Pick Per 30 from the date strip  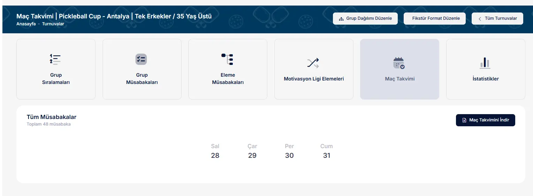[289, 151]
